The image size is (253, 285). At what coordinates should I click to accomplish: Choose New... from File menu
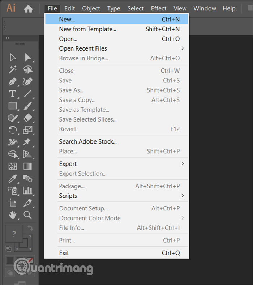coord(116,19)
